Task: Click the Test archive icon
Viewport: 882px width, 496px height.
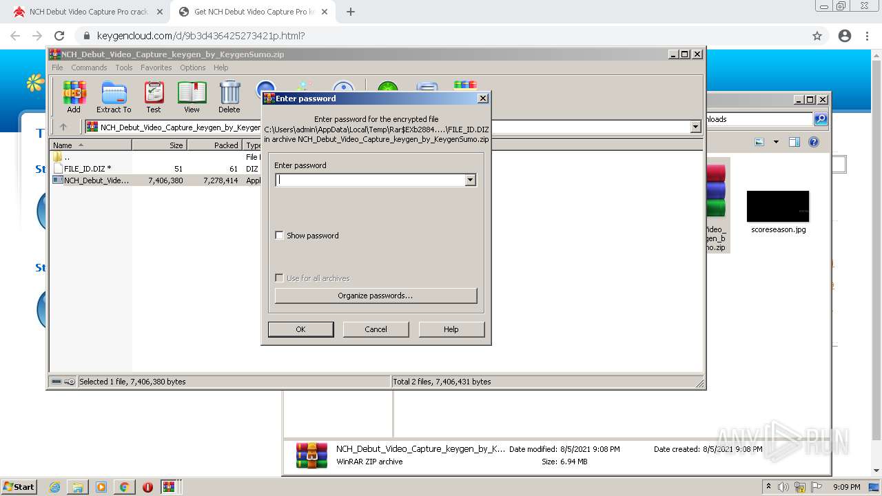Action: 154,96
